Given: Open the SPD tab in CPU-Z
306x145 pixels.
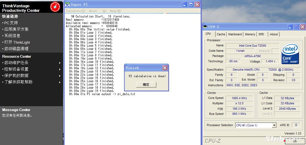Looking at the screenshot, I should tap(261, 34).
